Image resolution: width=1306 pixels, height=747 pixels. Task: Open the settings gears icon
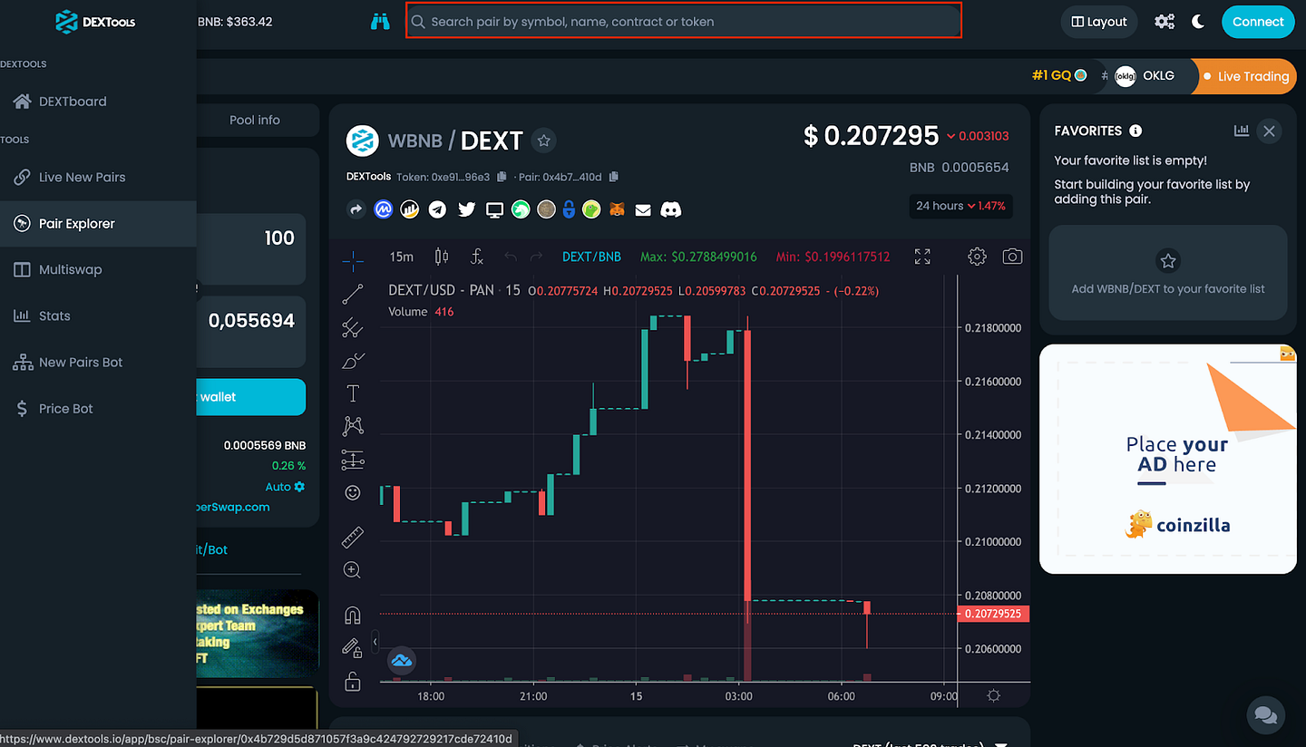(1165, 22)
